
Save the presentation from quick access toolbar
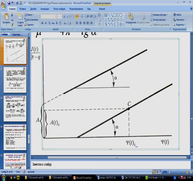pos(9,3)
